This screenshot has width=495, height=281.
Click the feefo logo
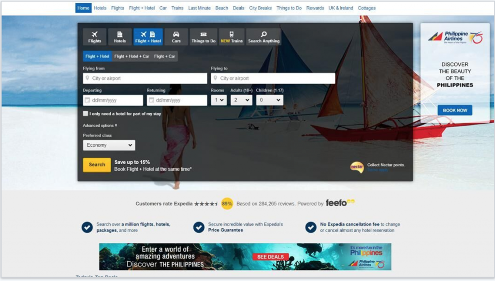[340, 203]
